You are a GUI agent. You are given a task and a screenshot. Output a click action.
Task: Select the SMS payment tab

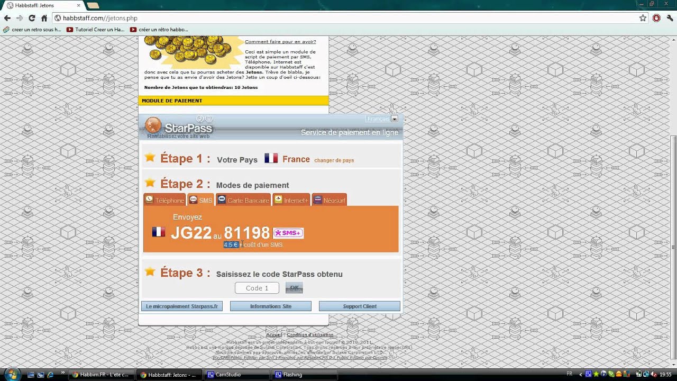(x=200, y=200)
